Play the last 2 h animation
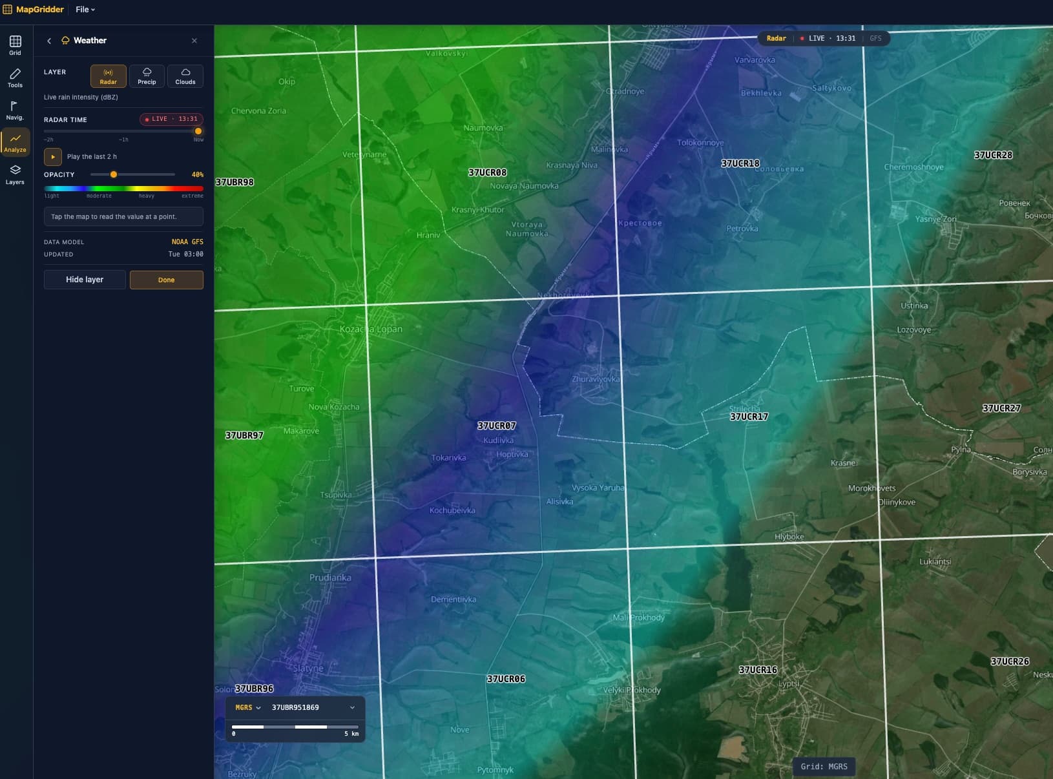The height and width of the screenshot is (779, 1053). point(53,156)
